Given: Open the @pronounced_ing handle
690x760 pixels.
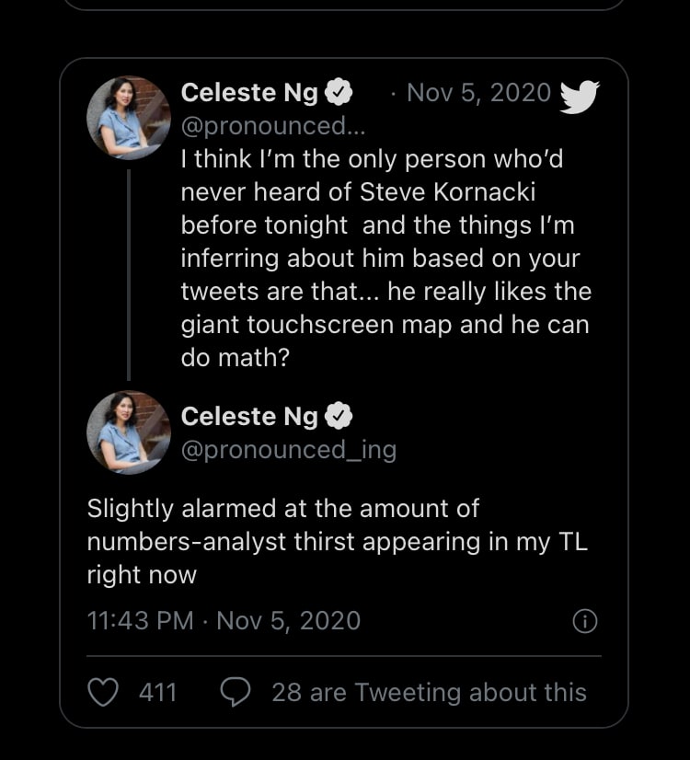Looking at the screenshot, I should point(289,450).
